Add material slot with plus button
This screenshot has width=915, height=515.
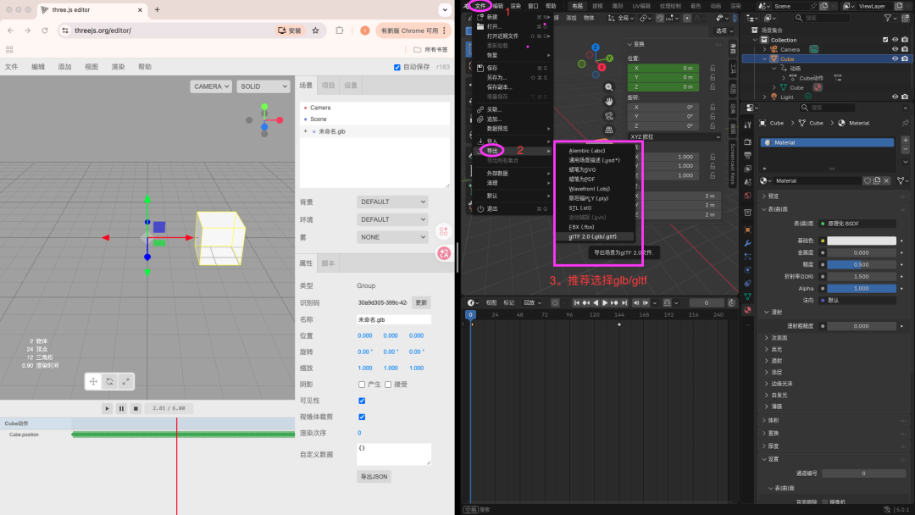click(x=905, y=141)
